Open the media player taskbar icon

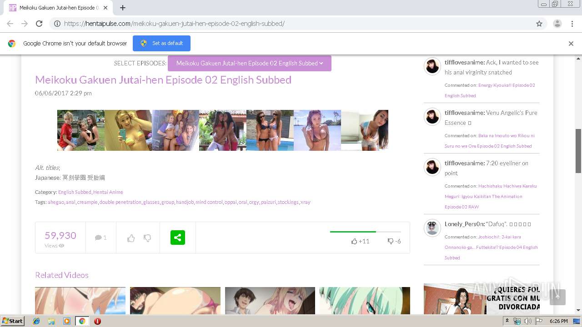pos(67,321)
